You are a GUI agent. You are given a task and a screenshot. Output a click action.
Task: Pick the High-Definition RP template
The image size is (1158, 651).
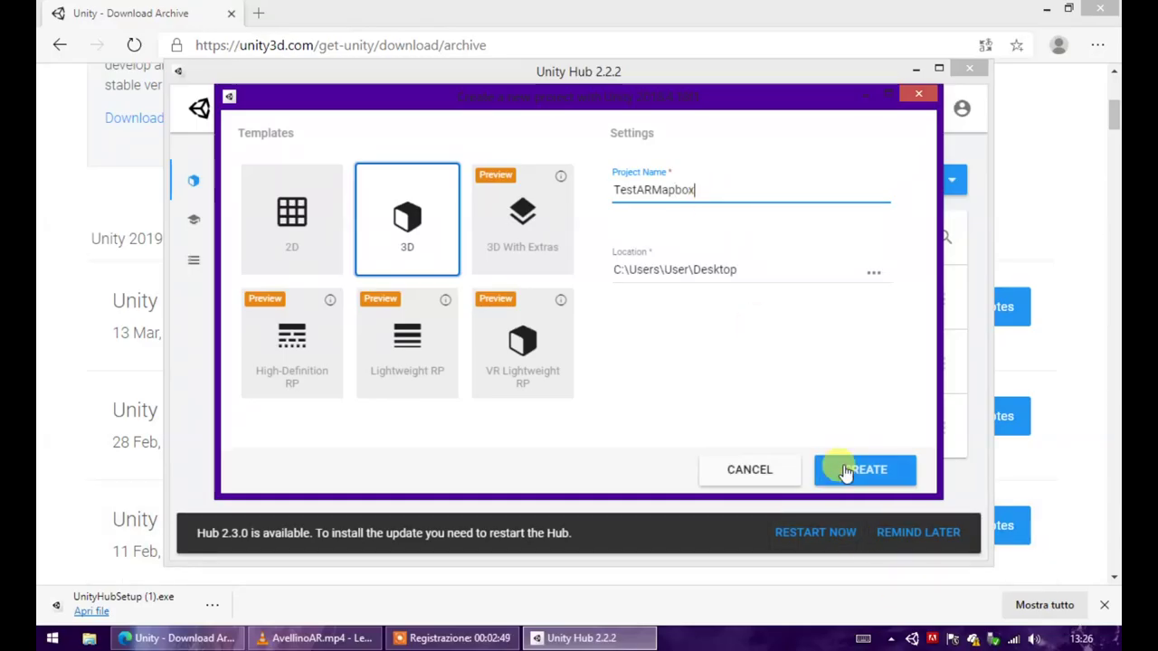tap(291, 343)
